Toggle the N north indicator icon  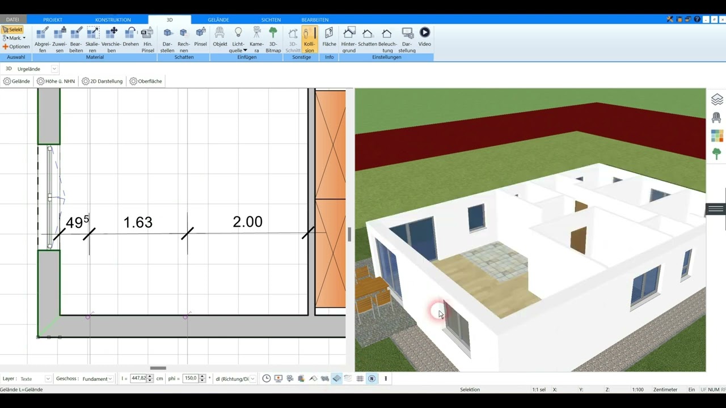coord(372,379)
